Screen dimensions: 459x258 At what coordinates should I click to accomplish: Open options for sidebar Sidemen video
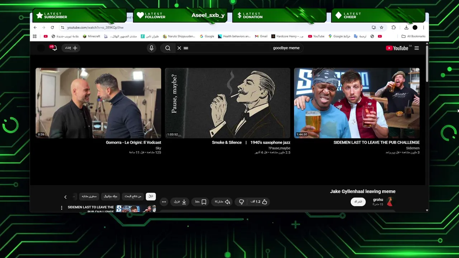pyautogui.click(x=62, y=208)
